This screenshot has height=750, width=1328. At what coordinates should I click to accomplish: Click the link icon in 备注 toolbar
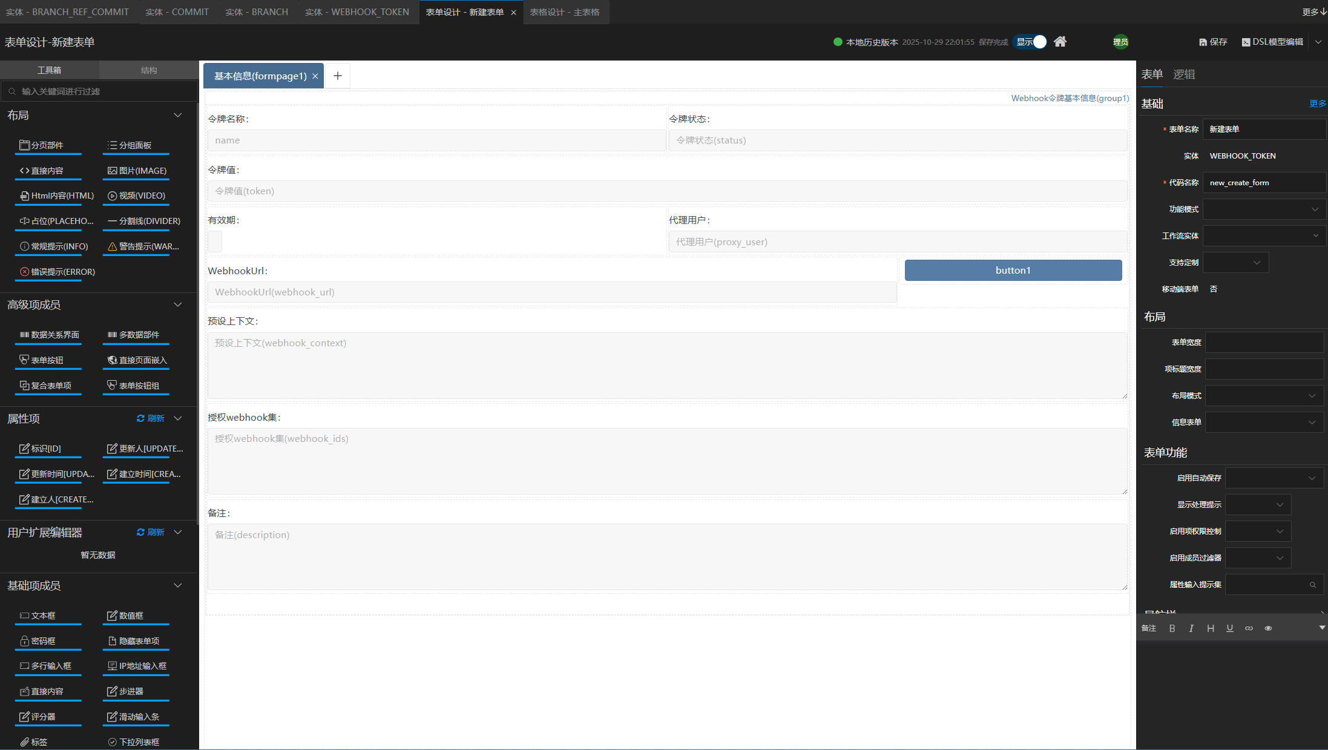coord(1249,628)
